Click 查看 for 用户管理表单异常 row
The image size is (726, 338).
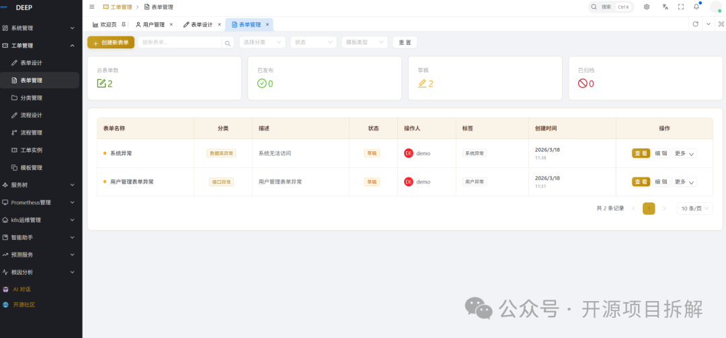(641, 182)
